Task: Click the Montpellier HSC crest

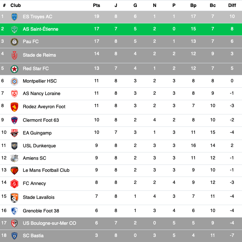Action: [x=14, y=81]
